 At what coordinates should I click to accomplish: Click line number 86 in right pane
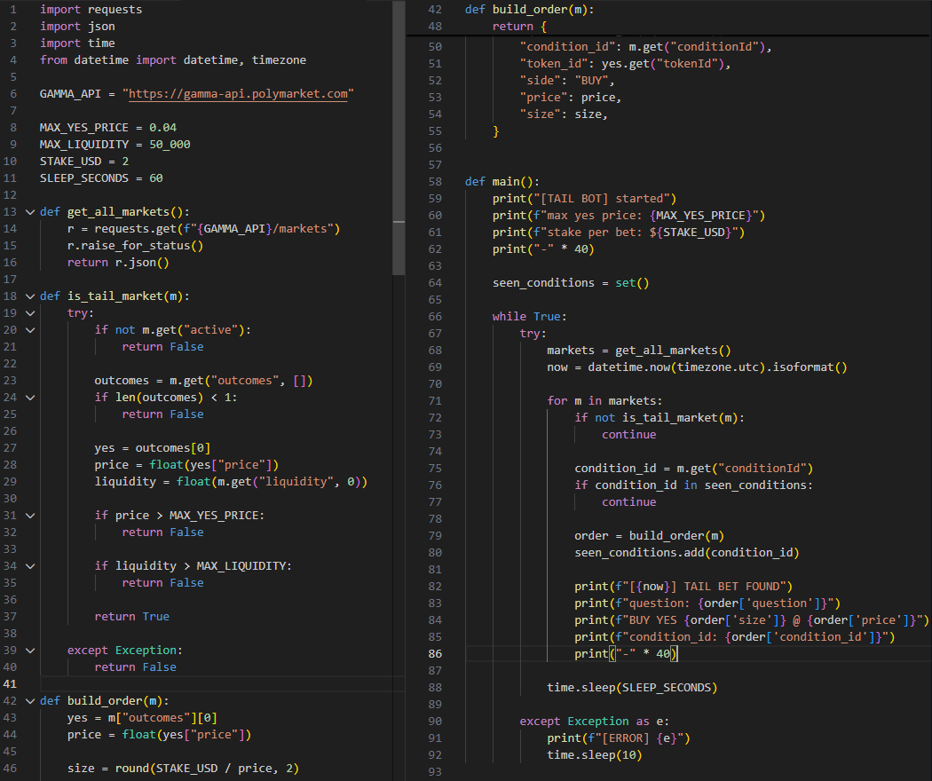(x=435, y=654)
